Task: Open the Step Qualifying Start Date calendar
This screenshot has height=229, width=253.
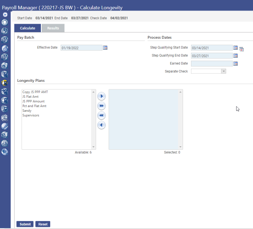Action: (x=236, y=48)
